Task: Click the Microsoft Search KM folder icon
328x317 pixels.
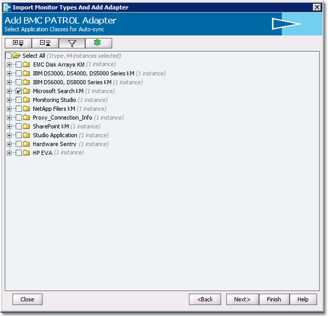Action: click(x=26, y=91)
